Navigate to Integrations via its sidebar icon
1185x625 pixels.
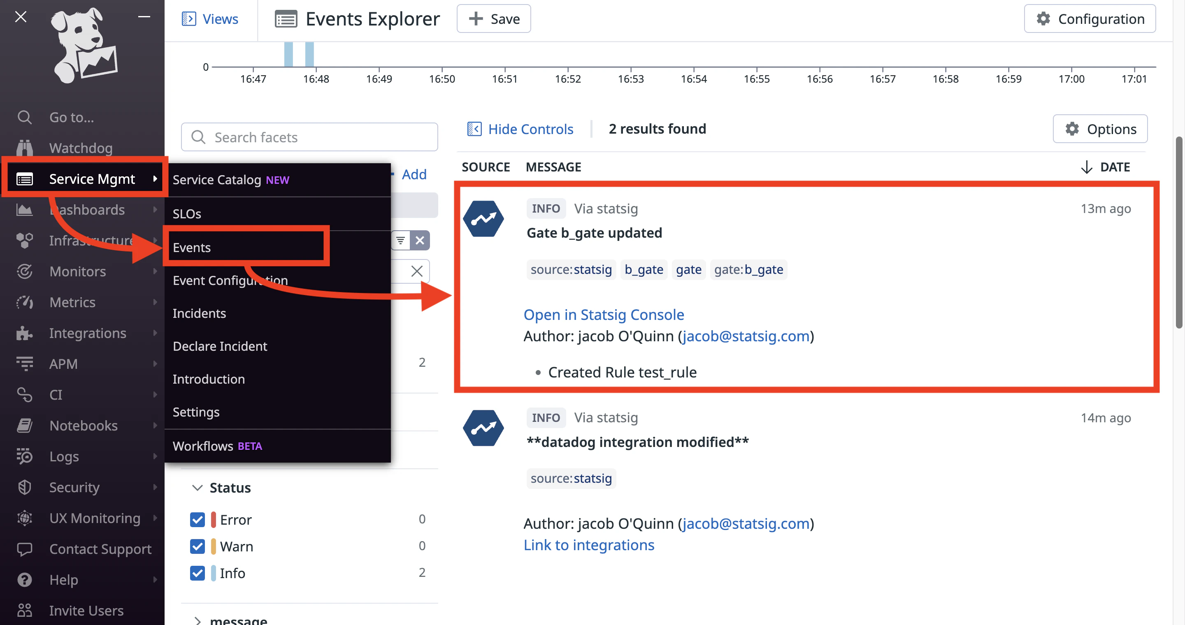tap(24, 333)
